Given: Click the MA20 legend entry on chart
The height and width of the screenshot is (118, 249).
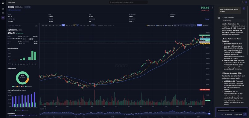Looking at the screenshot, I should 150,25.
